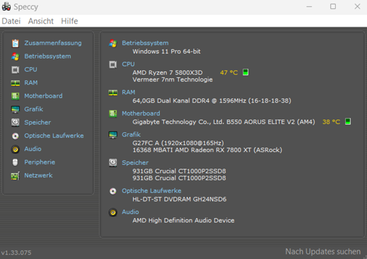Click the Betriebssystem Windows flag icon in sidebar
This screenshot has width=367, height=259.
tap(15, 57)
